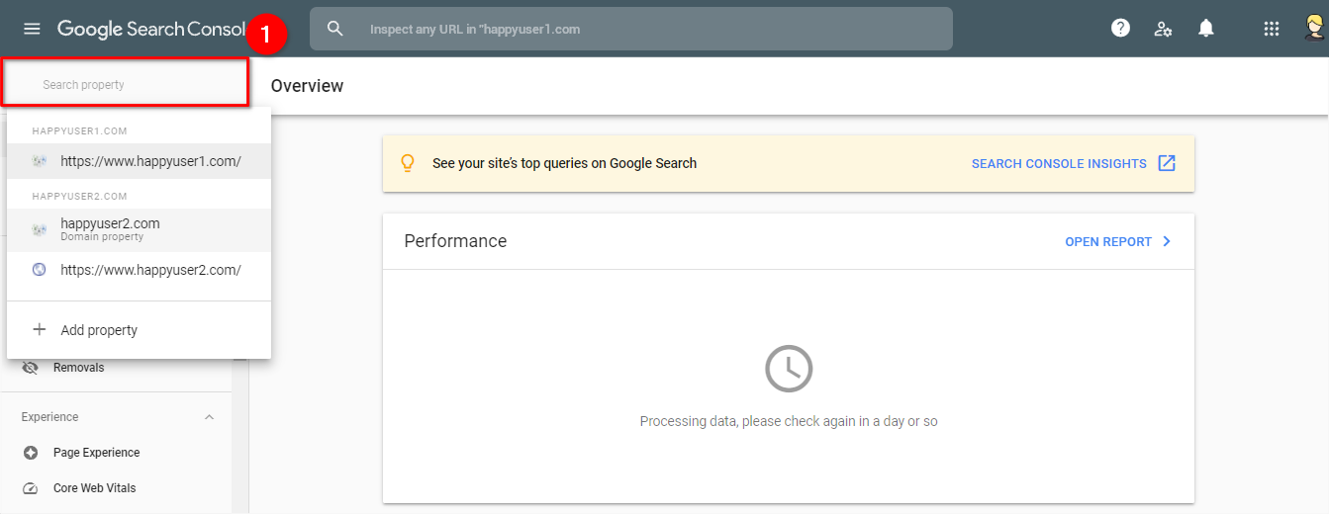
Task: Click the plus icon beside Add property
Action: (40, 330)
